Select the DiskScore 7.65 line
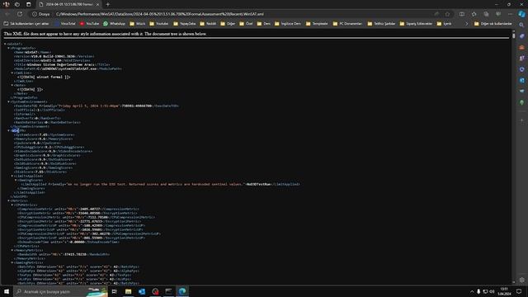The image size is (528, 297). [x=40, y=172]
